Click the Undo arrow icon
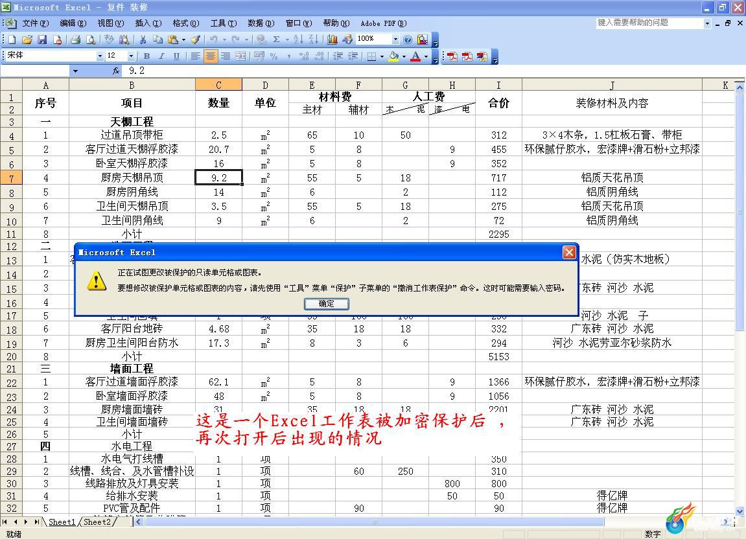Screen dimensions: 746x539 (x=214, y=40)
